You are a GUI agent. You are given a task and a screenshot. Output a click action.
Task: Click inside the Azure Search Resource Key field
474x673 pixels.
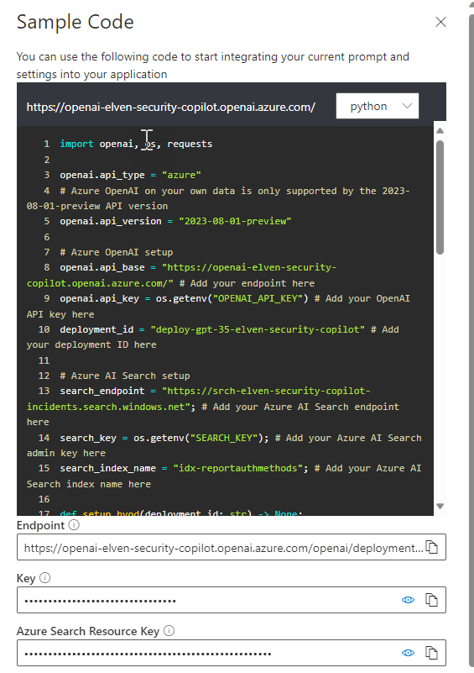click(208, 653)
